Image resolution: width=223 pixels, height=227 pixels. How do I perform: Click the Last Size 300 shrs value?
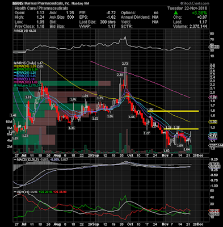pyautogui.click(x=108, y=22)
